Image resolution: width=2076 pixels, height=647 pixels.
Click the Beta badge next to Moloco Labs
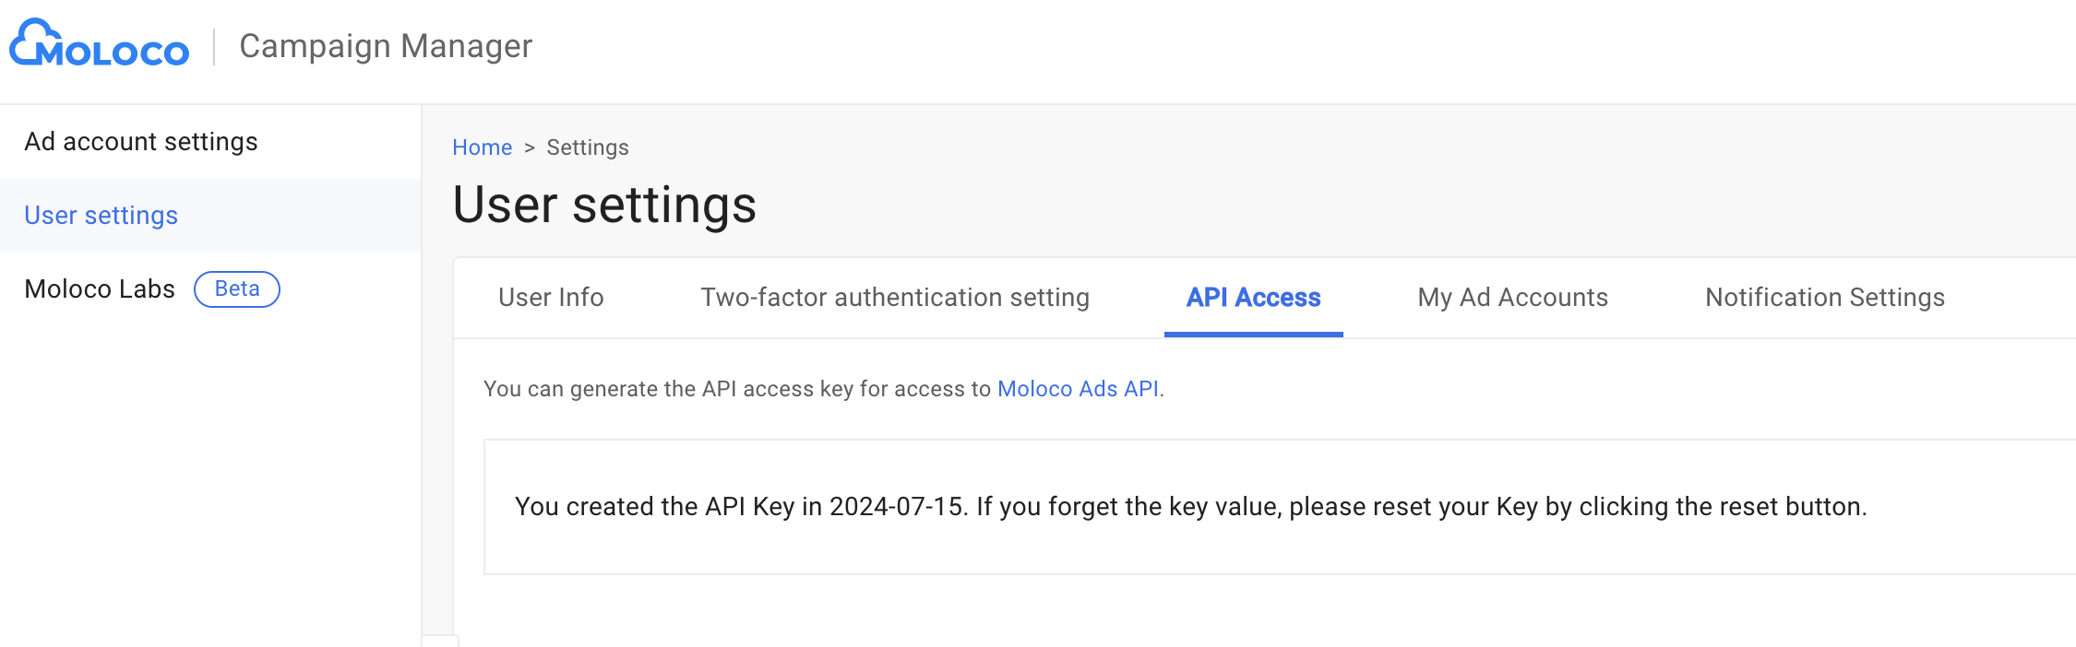point(237,289)
